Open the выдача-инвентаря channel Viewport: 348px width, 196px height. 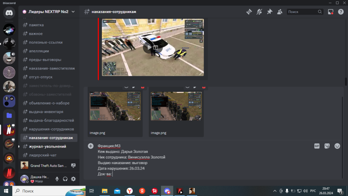(x=49, y=112)
